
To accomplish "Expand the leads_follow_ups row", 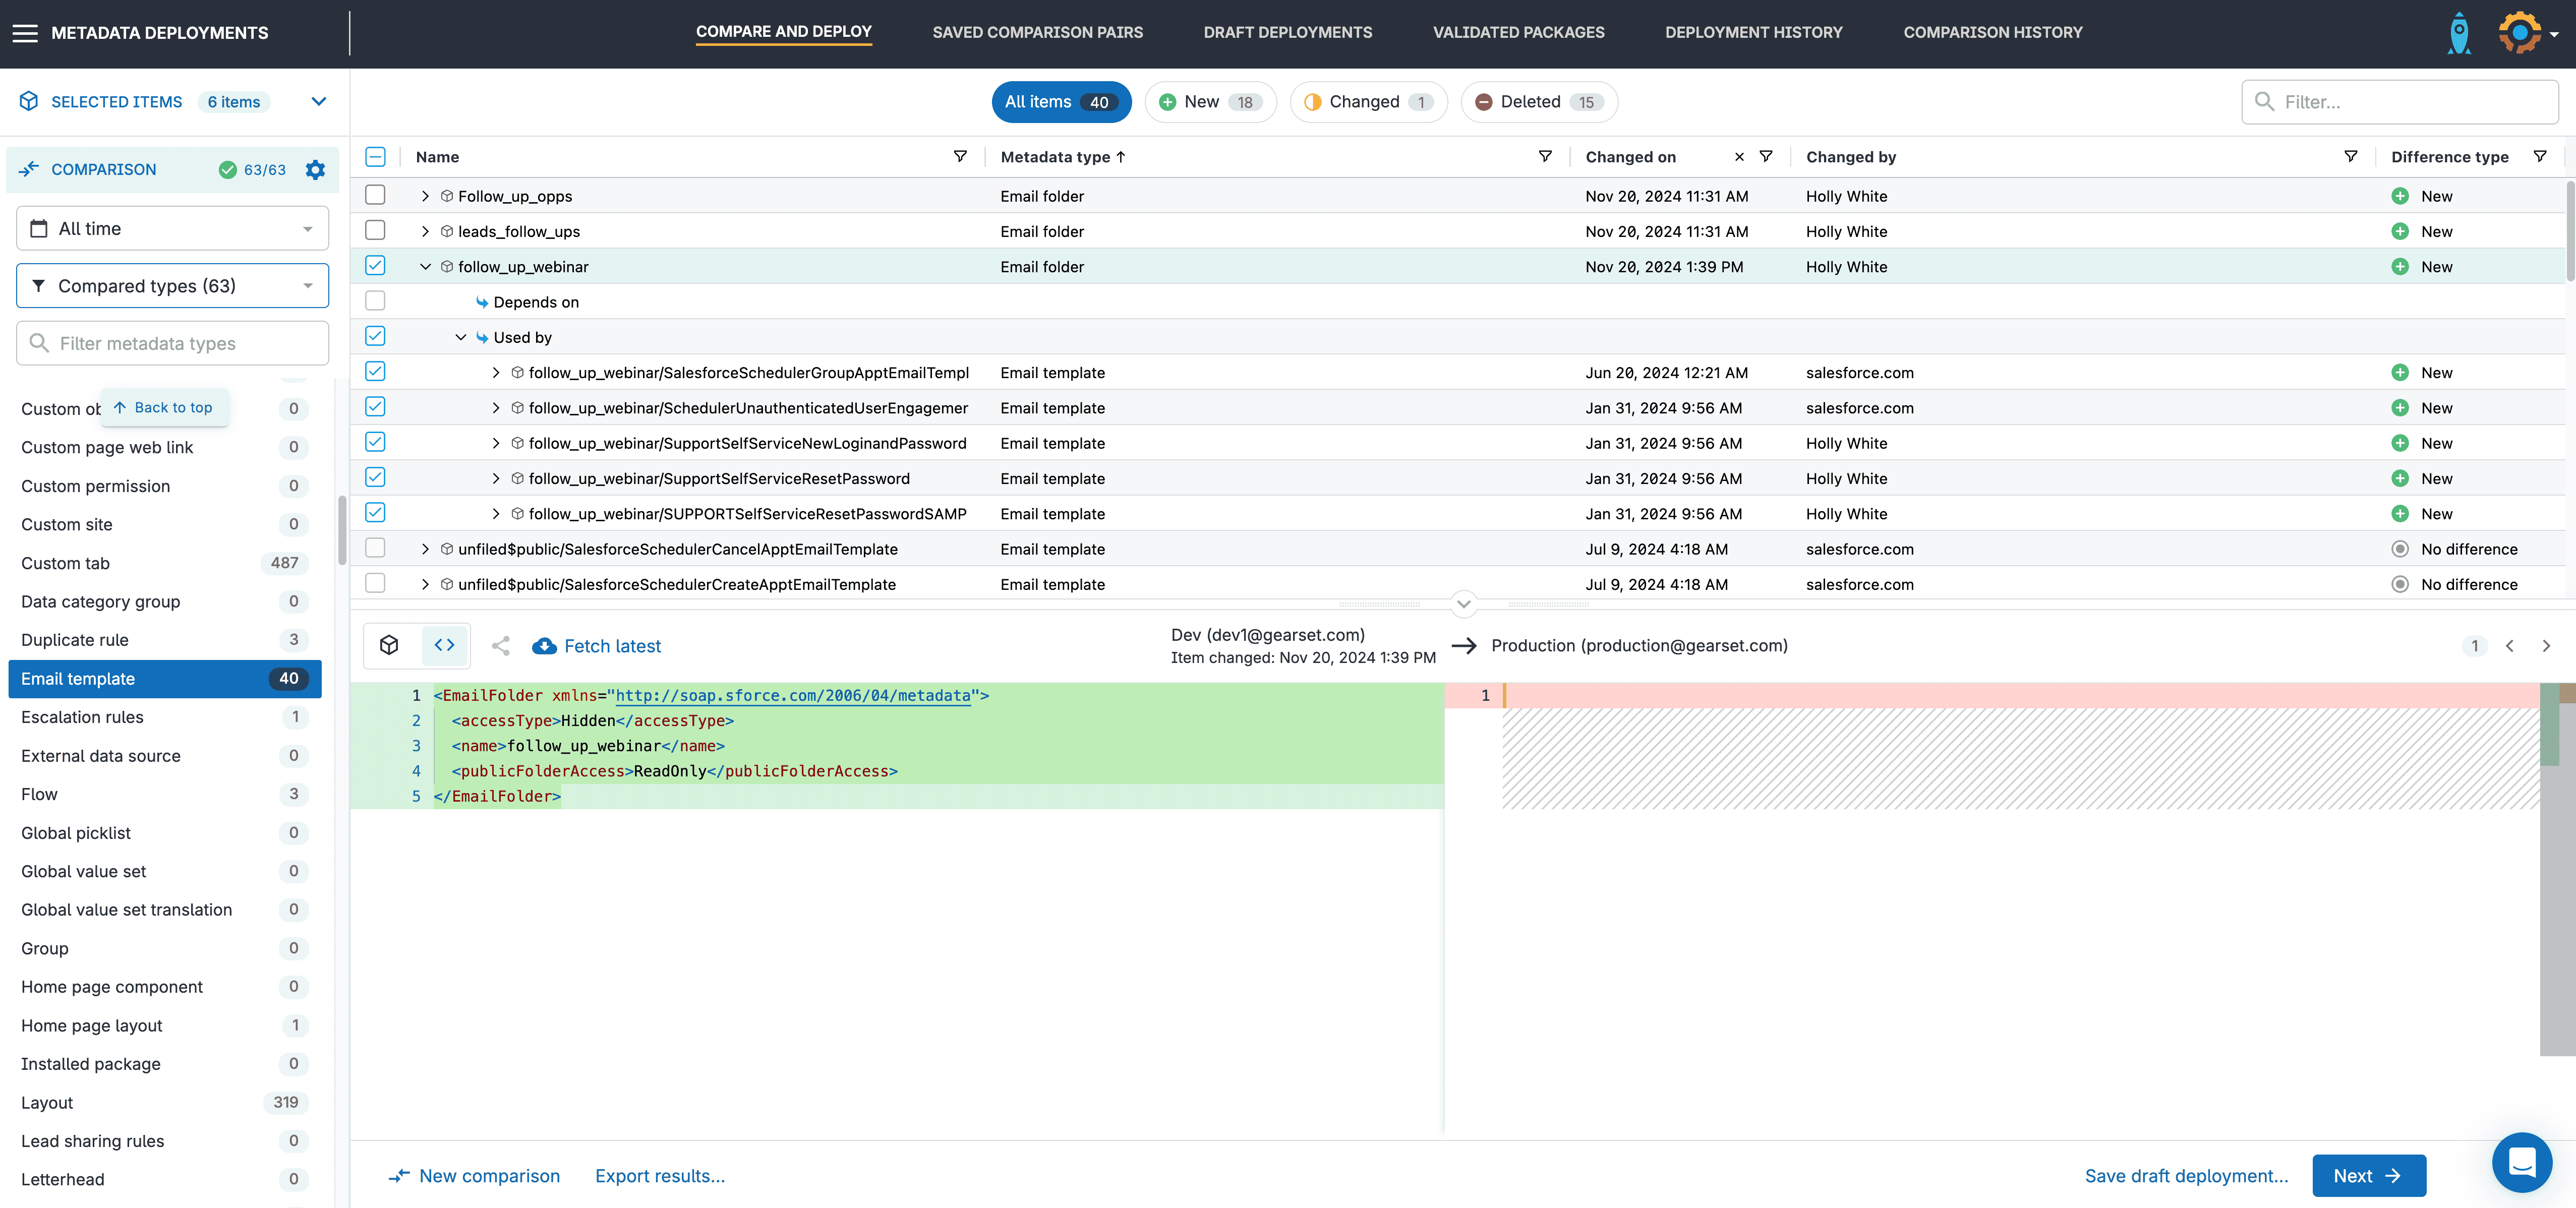I will pos(425,232).
